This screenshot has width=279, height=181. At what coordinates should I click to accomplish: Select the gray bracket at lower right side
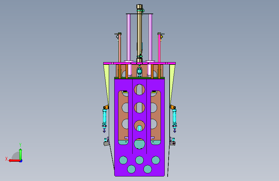pos(172,143)
